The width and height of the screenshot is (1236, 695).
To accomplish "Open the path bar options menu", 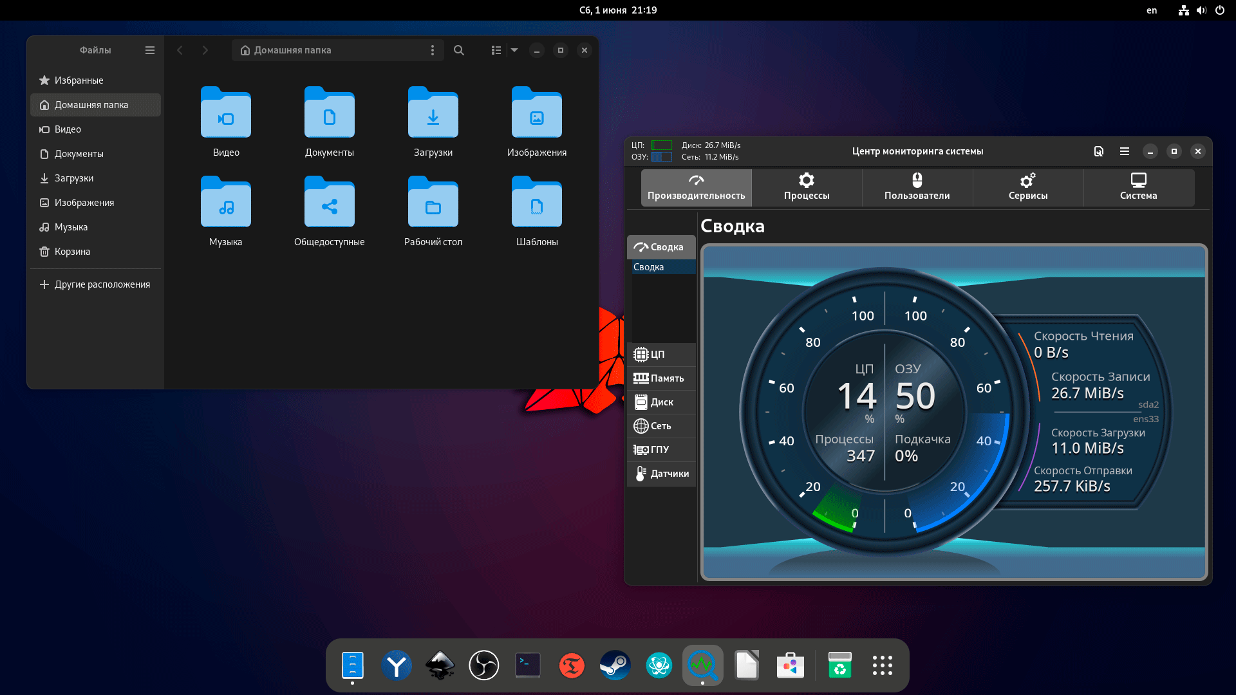I will [x=433, y=50].
